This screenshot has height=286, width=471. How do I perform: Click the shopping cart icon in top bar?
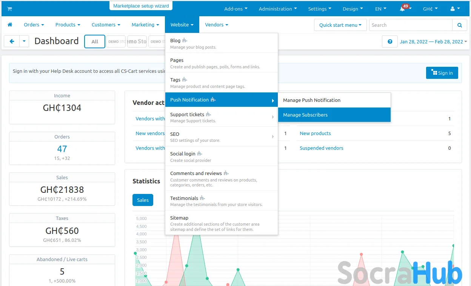point(9,9)
